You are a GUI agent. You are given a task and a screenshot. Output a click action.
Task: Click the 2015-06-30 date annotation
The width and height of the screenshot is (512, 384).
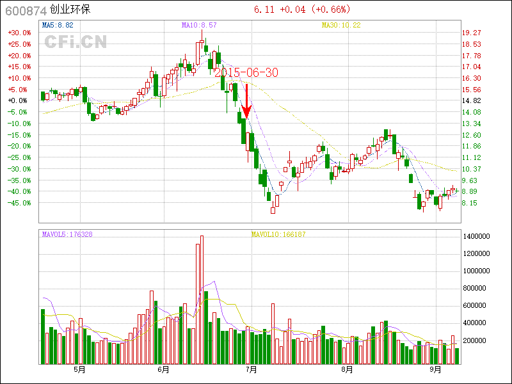[x=246, y=73]
